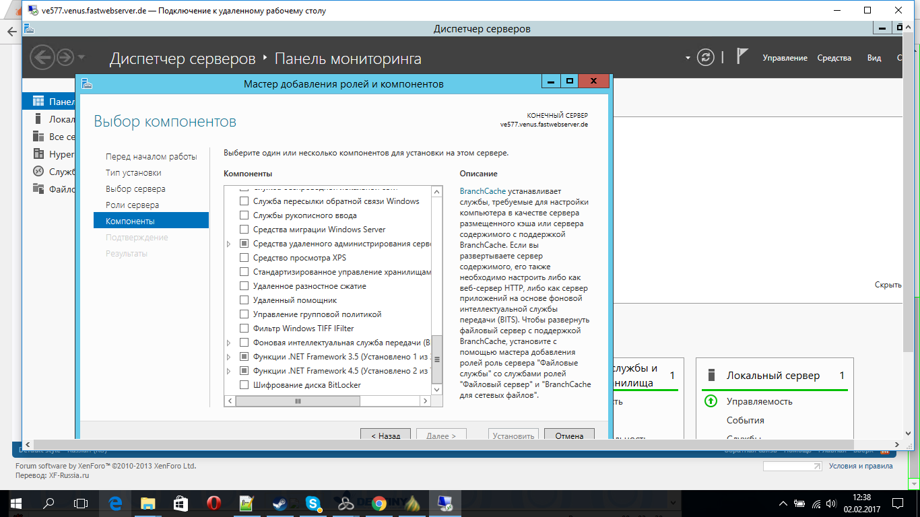
Task: Launch Opera browser from the taskbar
Action: (x=213, y=503)
